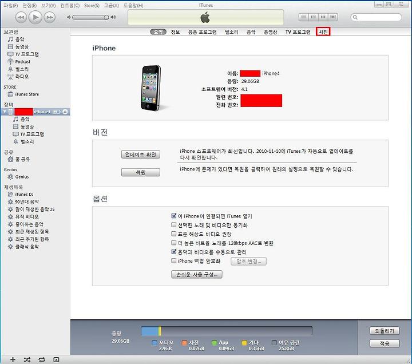The width and height of the screenshot is (412, 364).
Task: Select the 응용 프로그램 tab
Action: 203,32
